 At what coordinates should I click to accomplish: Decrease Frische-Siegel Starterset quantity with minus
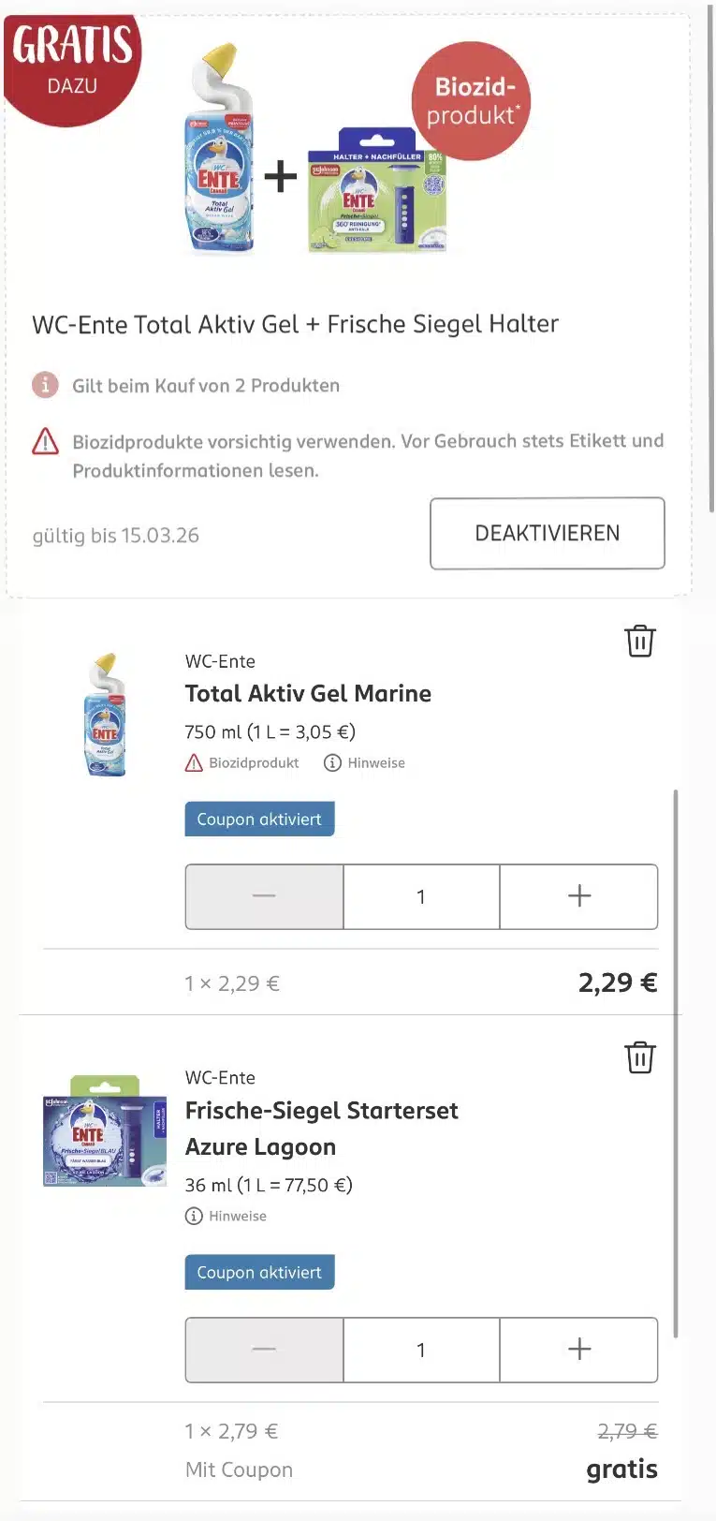tap(264, 1350)
